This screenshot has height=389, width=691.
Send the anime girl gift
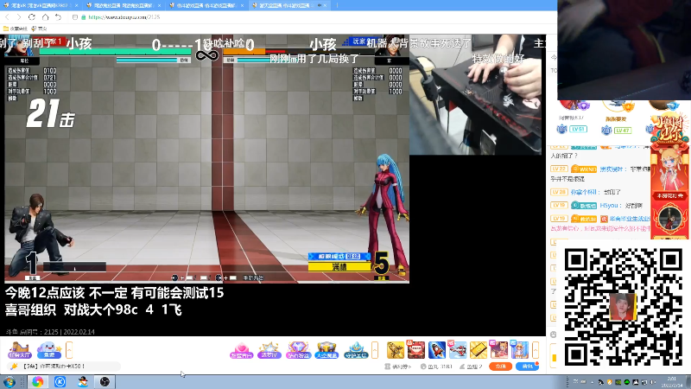click(x=498, y=350)
